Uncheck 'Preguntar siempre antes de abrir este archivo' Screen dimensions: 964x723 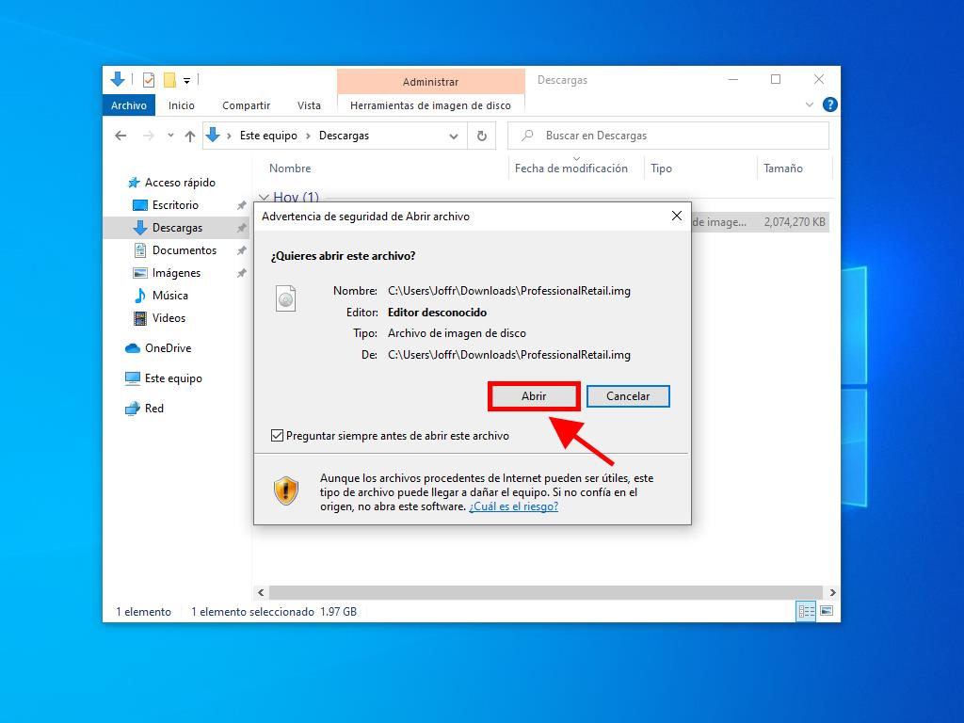277,436
